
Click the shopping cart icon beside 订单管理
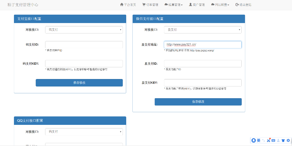[144, 5]
